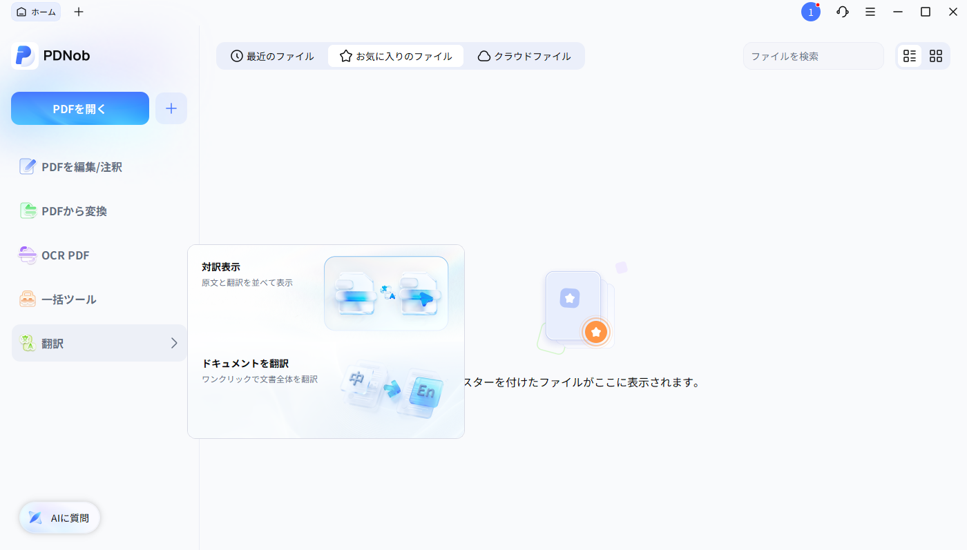The image size is (967, 550).
Task: Click the ドキュメントを翻訳 illustration thumbnail
Action: click(392, 391)
